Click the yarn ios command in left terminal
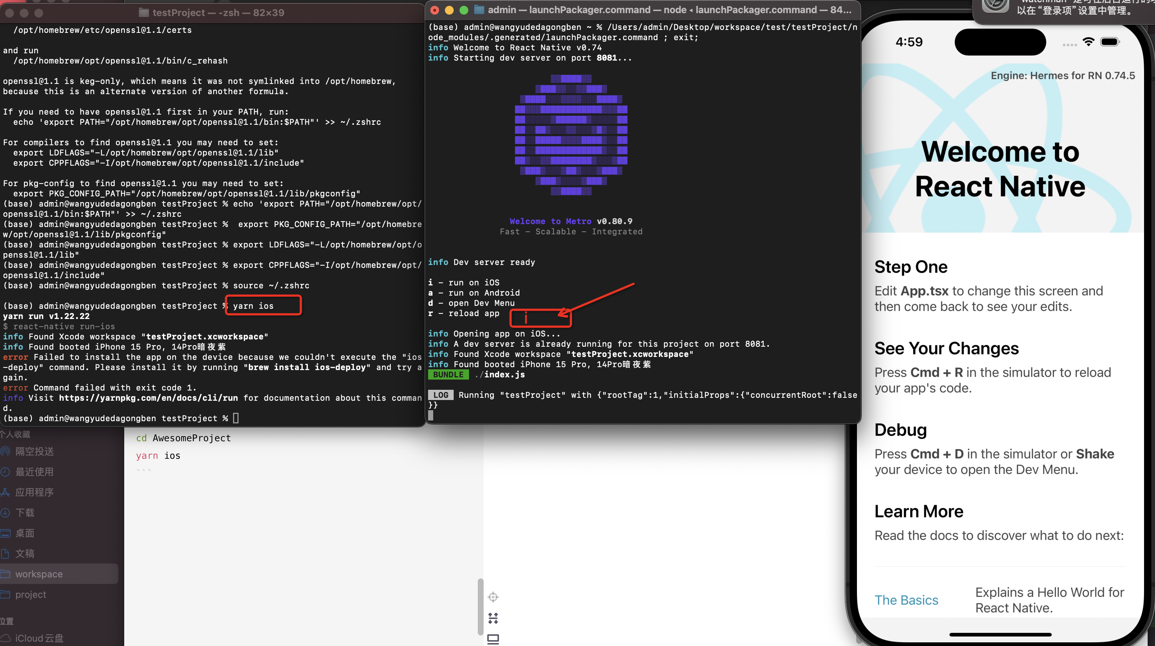The height and width of the screenshot is (646, 1155). (253, 305)
